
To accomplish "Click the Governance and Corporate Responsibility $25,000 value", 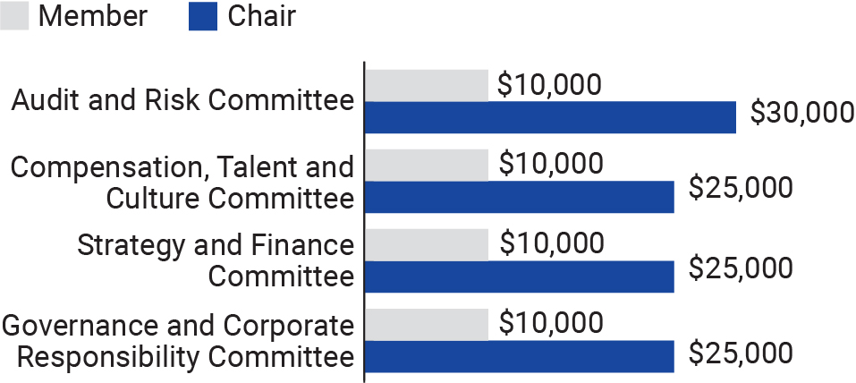I will point(741,353).
